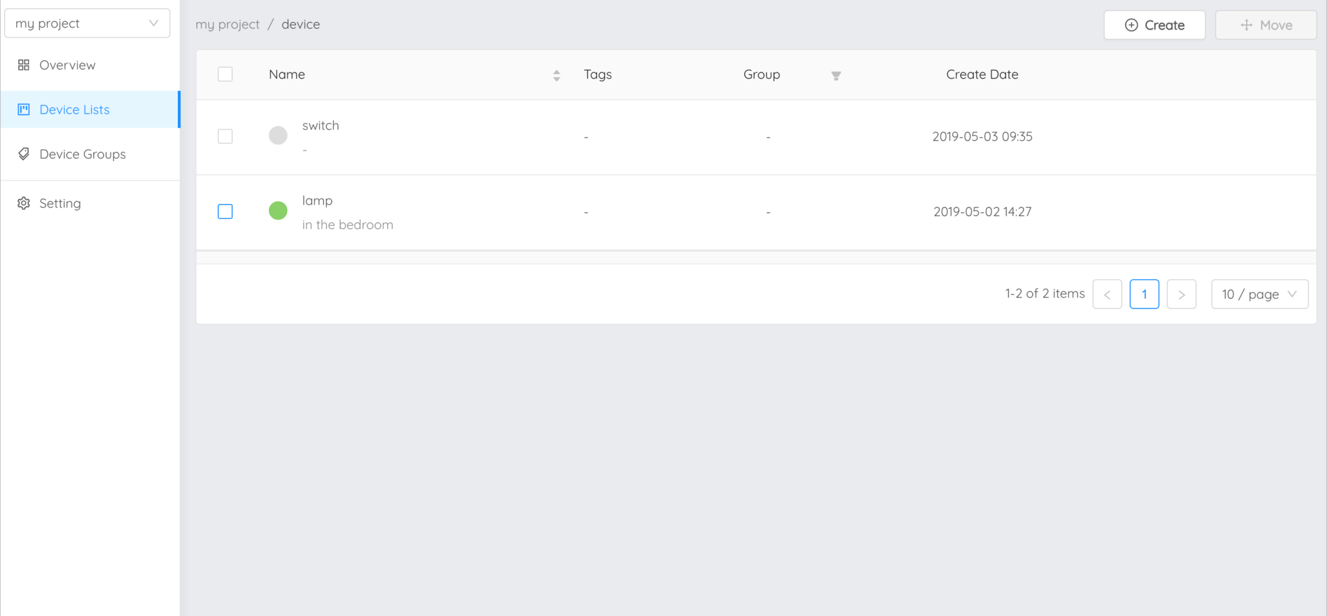Click the green online status dot for lamp

278,211
